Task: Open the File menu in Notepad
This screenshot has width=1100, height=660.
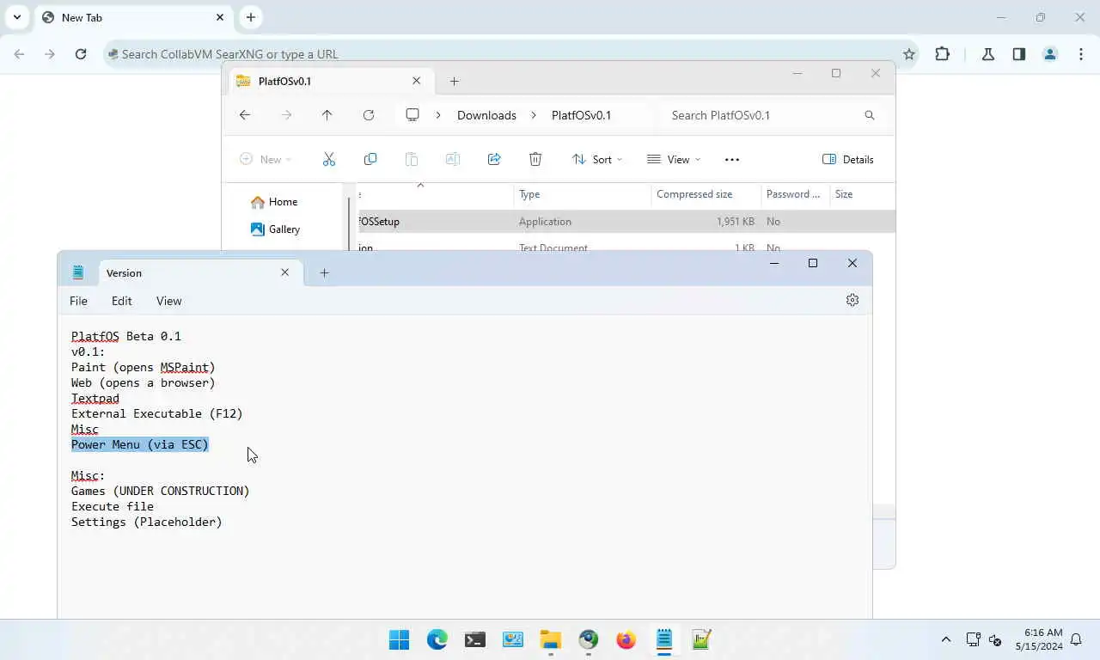Action: tap(78, 301)
